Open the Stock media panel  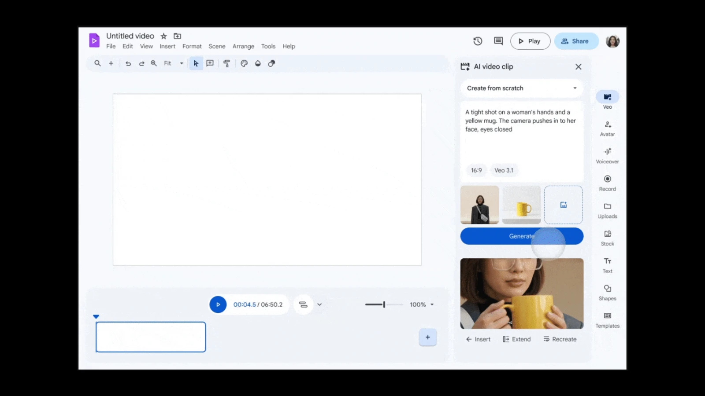pos(607,234)
